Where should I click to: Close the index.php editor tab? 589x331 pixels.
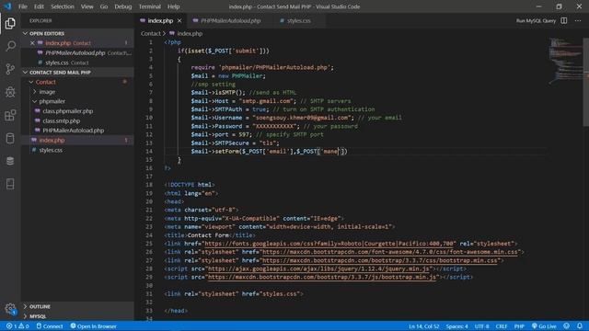179,20
